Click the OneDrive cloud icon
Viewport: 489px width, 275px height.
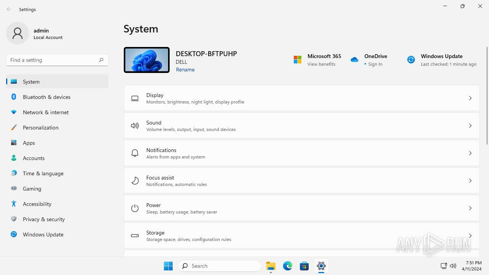(355, 60)
